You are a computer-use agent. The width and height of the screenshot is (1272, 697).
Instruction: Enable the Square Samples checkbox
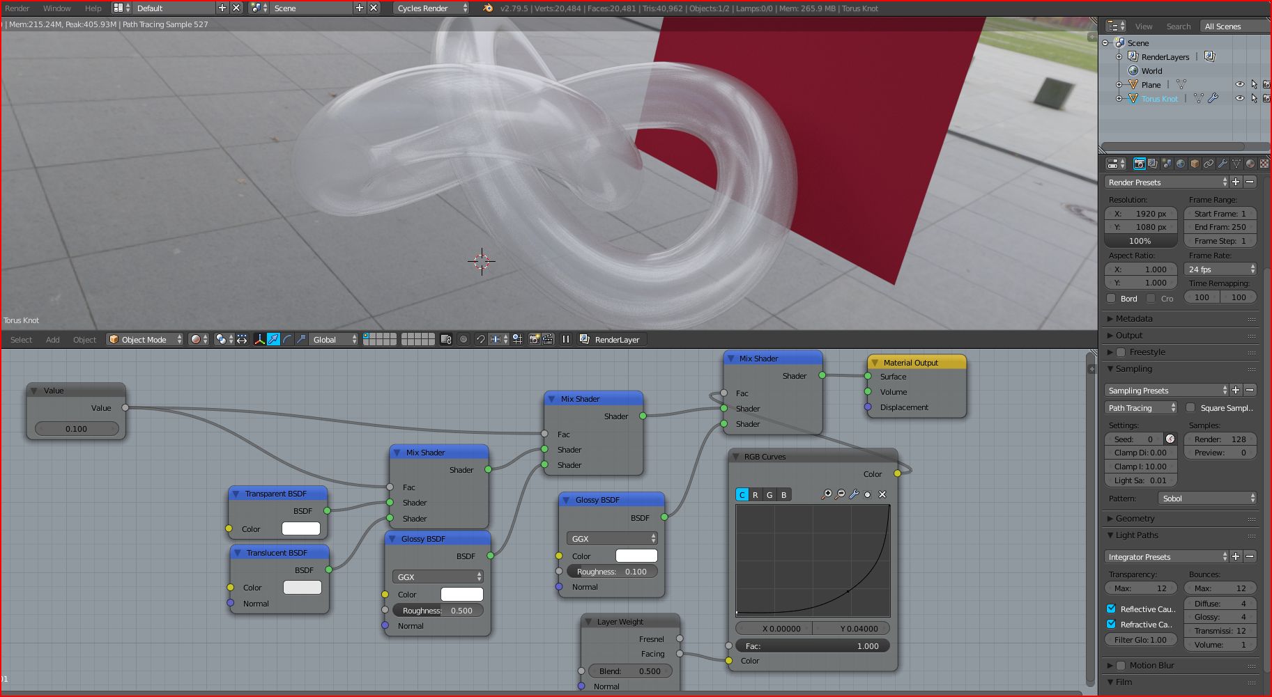pyautogui.click(x=1190, y=408)
